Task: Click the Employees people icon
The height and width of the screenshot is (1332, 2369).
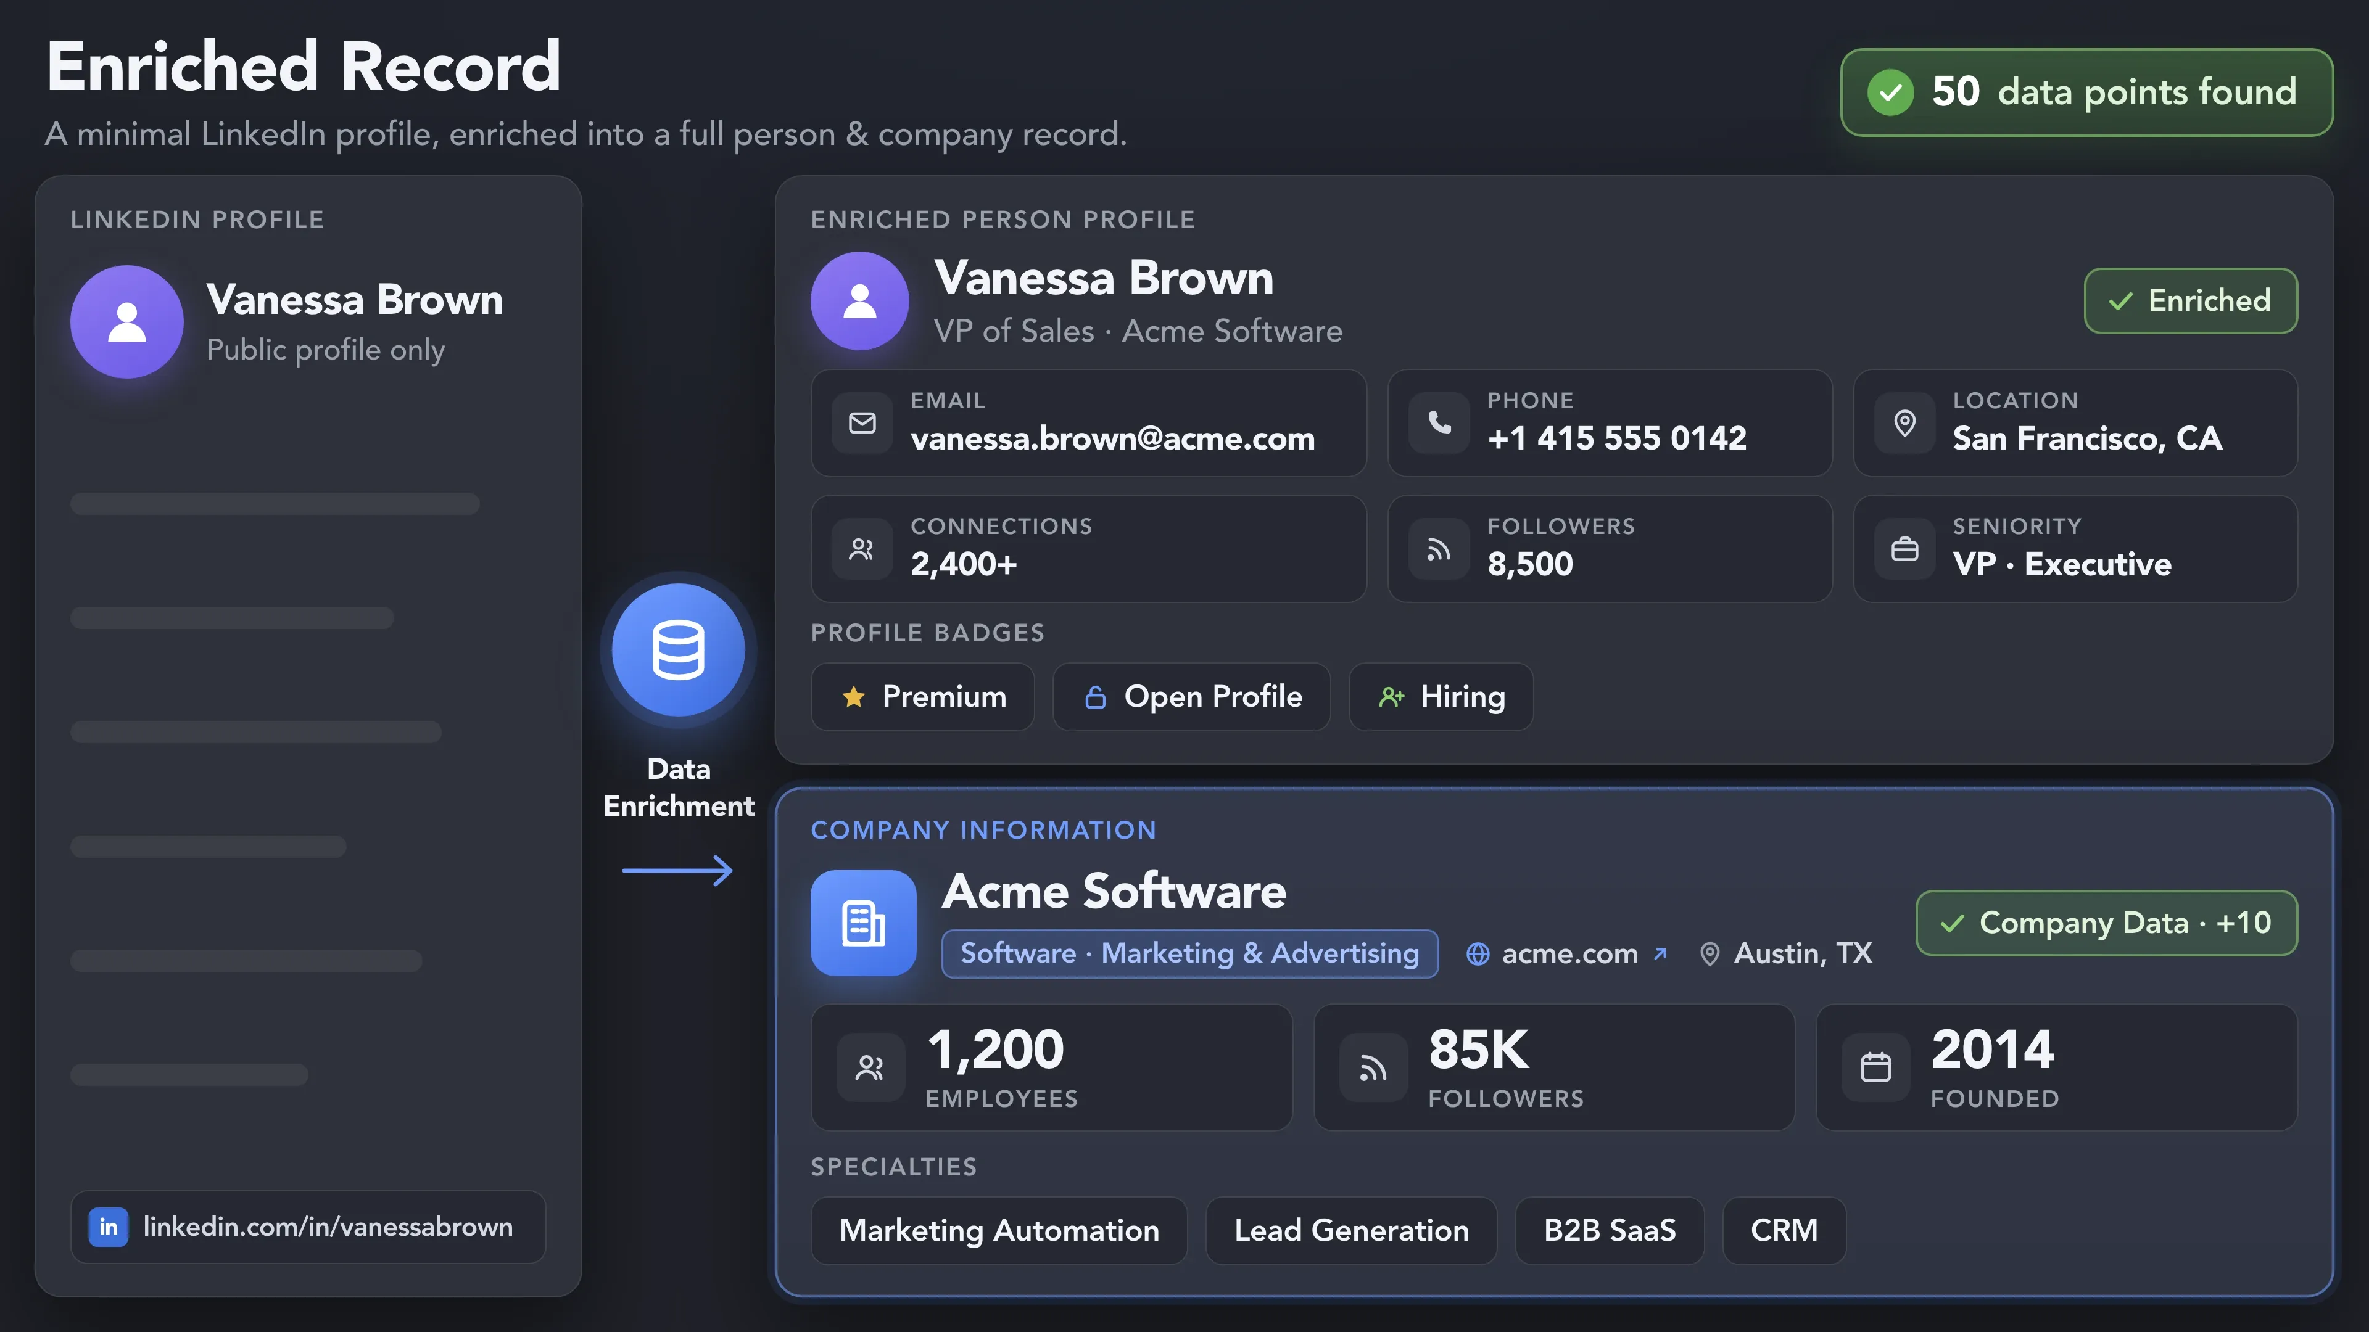Action: [x=870, y=1067]
